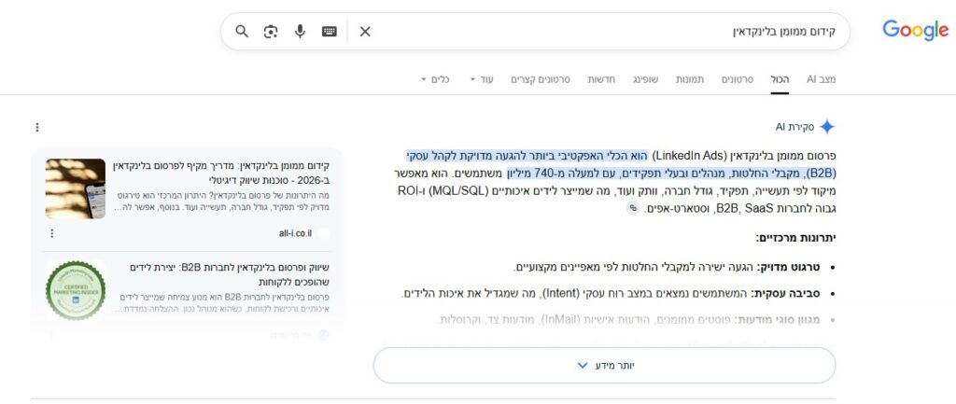Switch to the סרטונים tab
The image size is (956, 404).
pyautogui.click(x=738, y=79)
